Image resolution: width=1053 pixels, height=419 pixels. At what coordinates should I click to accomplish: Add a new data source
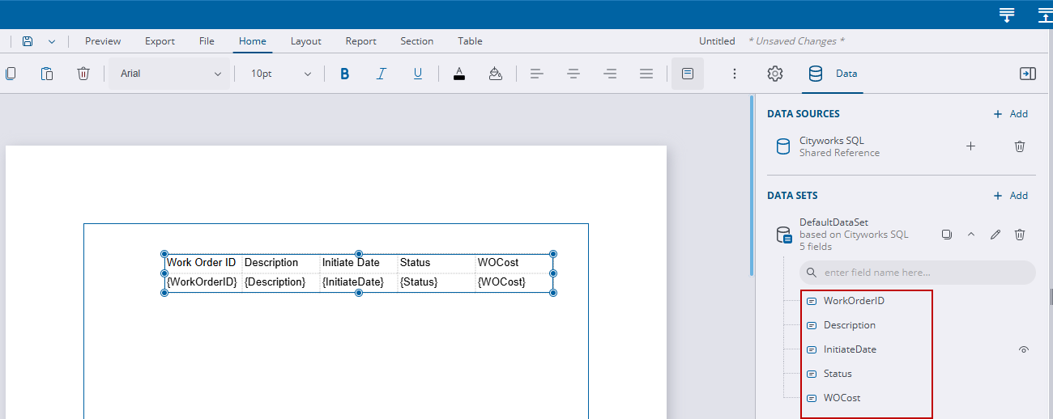[1010, 114]
